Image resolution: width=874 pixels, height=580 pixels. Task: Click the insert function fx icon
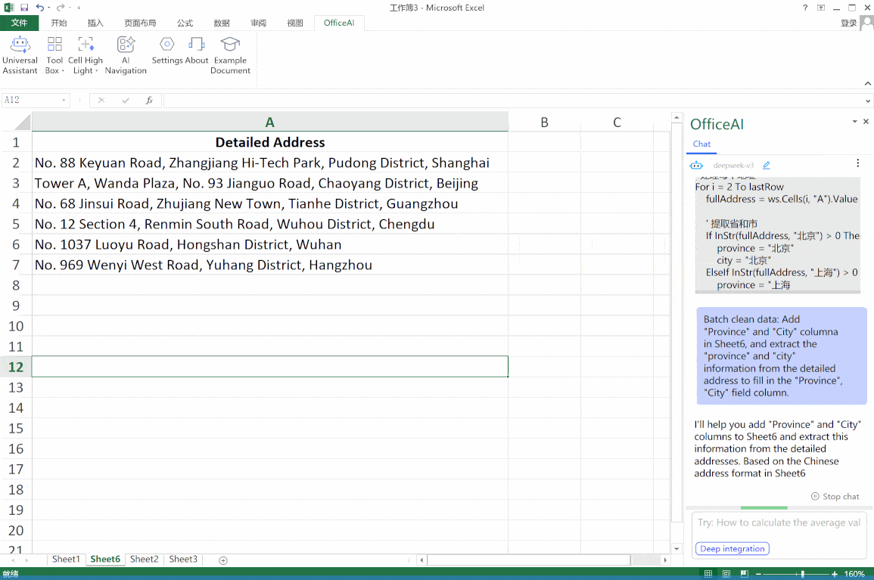pos(149,100)
